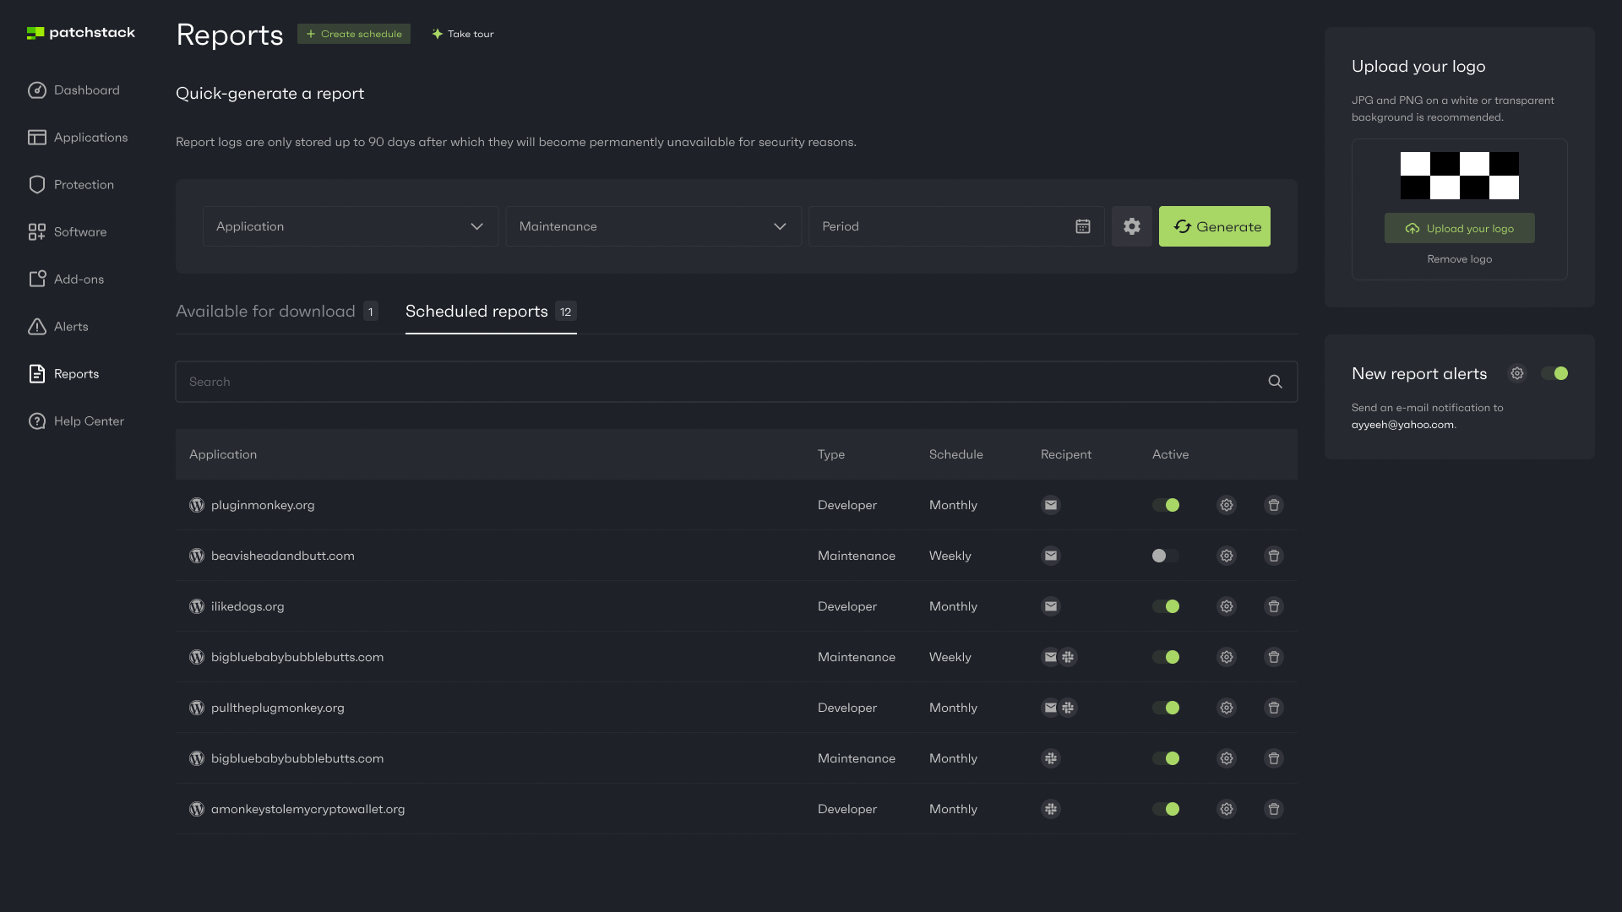Screen dimensions: 1622x912
Task: Delete the ilikedogs.org scheduled report
Action: (1273, 606)
